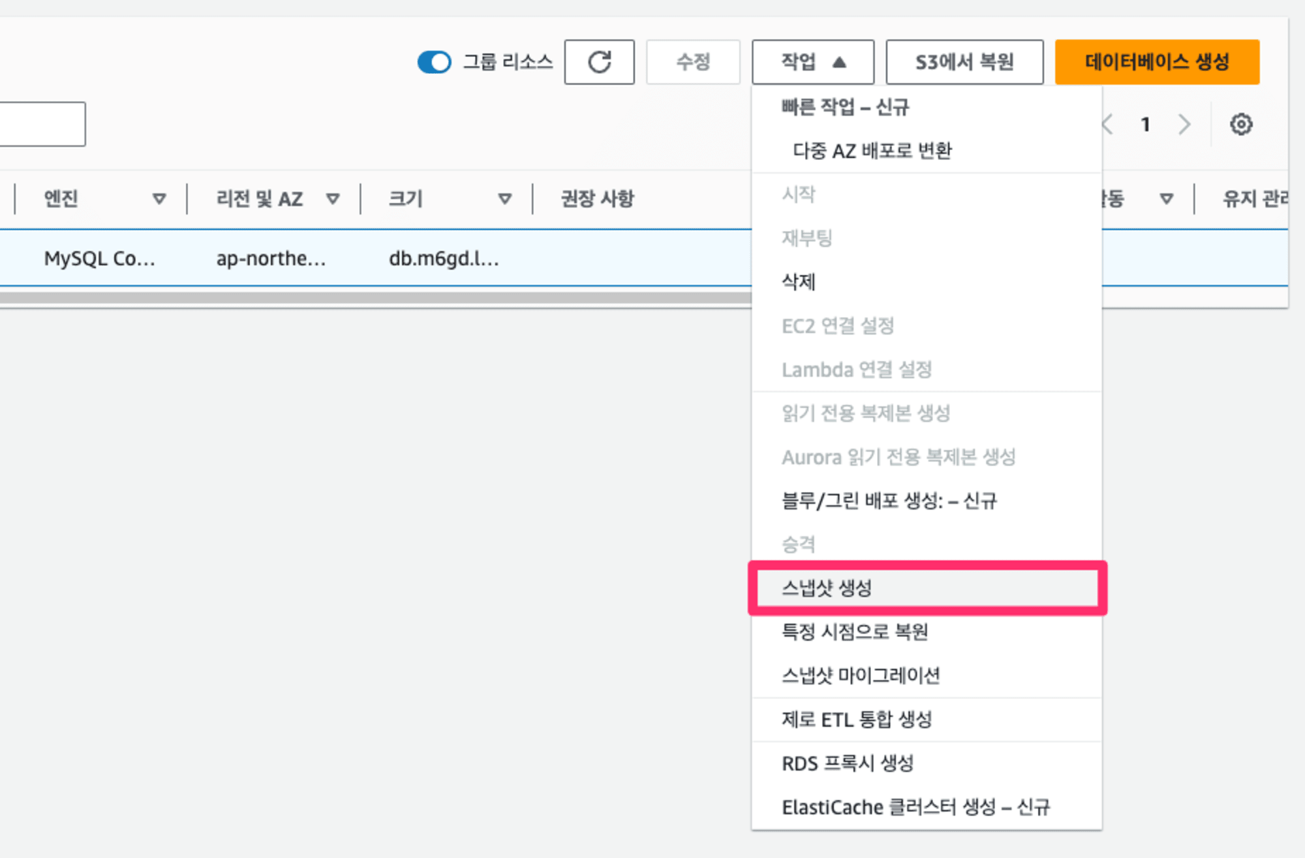Choose 스냅샷 생성 menu item
1305x858 pixels.
tap(927, 588)
